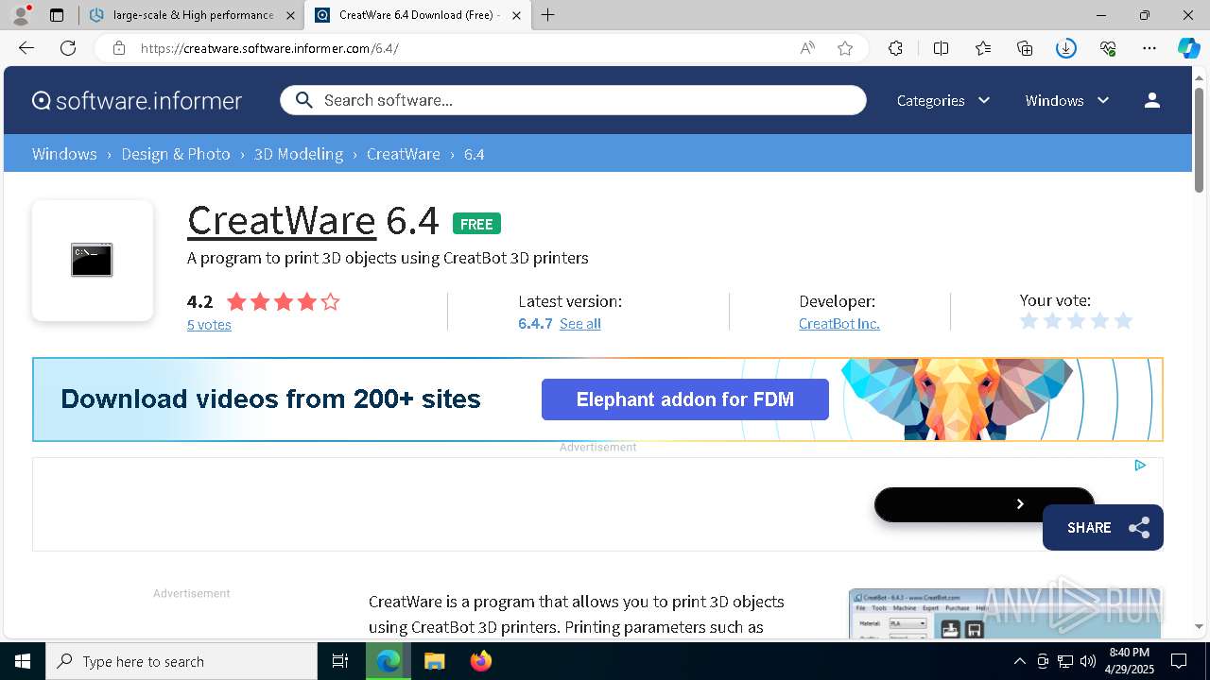Click the CreatWare application icon
The height and width of the screenshot is (680, 1210).
(92, 260)
